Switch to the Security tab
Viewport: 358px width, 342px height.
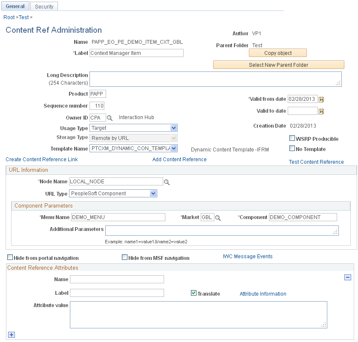tap(44, 6)
